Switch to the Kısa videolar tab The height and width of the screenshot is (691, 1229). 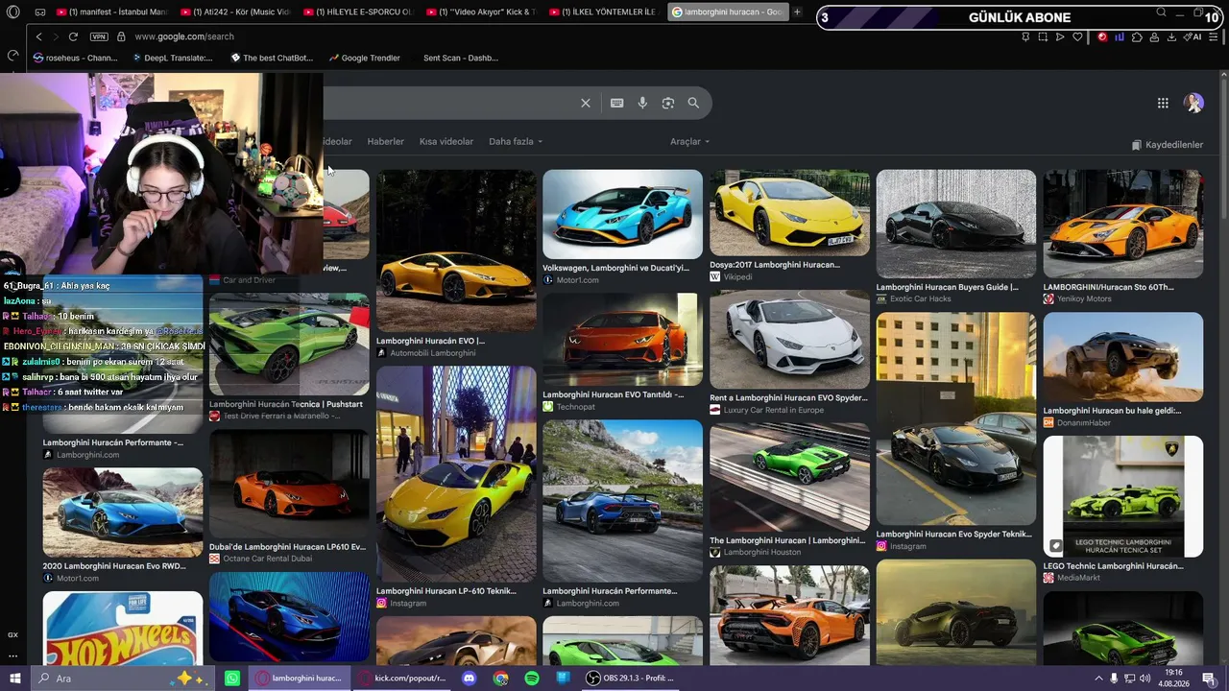446,141
